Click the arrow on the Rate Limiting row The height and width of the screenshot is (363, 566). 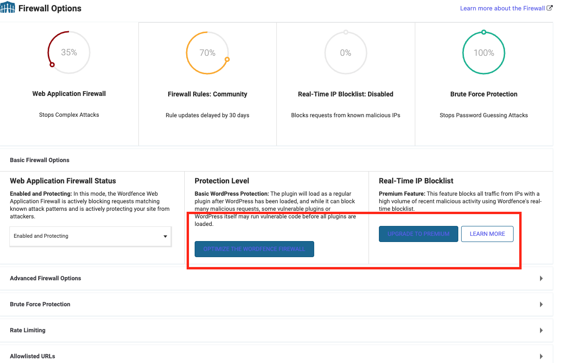[x=541, y=330]
